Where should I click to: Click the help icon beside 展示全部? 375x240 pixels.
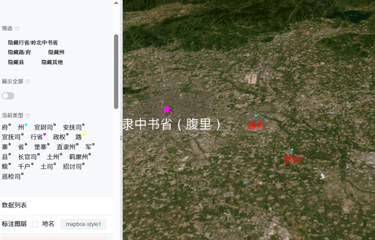(x=27, y=82)
